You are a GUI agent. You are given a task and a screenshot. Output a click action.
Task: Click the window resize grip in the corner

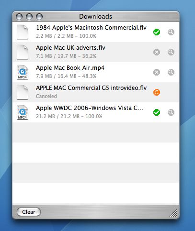point(173,213)
